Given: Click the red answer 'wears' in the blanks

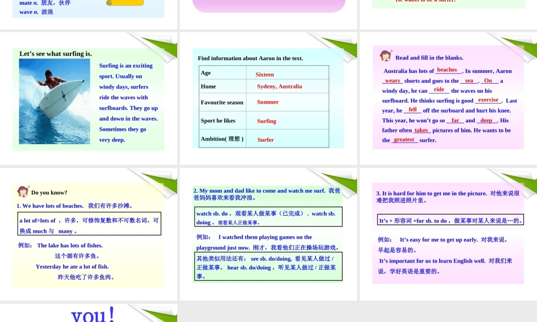Looking at the screenshot, I should 393,80.
